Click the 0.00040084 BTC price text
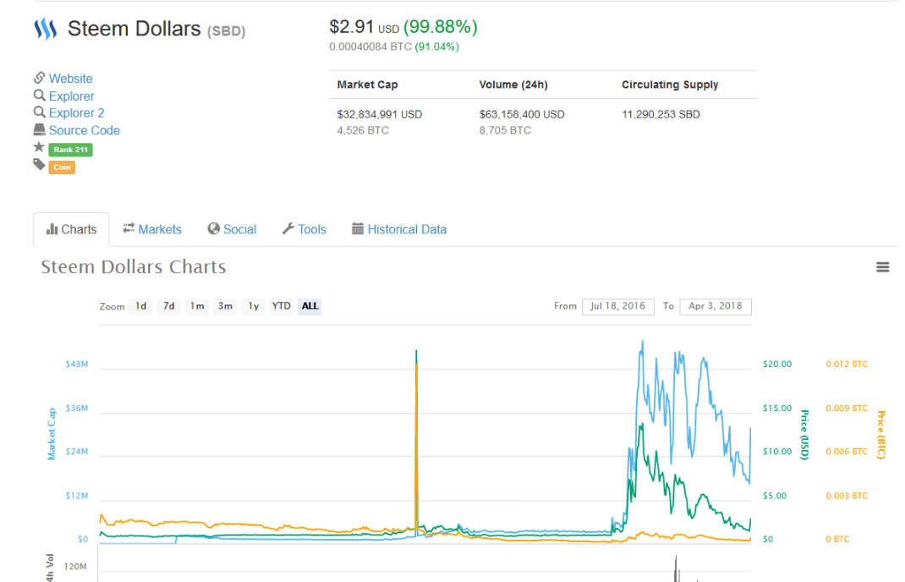This screenshot has width=905, height=582. click(370, 47)
